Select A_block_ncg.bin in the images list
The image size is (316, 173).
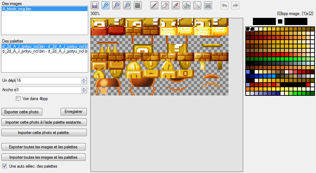44,9
